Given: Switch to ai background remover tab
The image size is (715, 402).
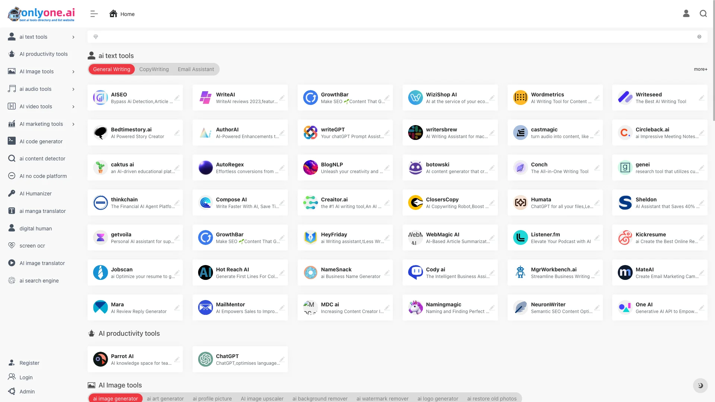Looking at the screenshot, I should point(320,398).
